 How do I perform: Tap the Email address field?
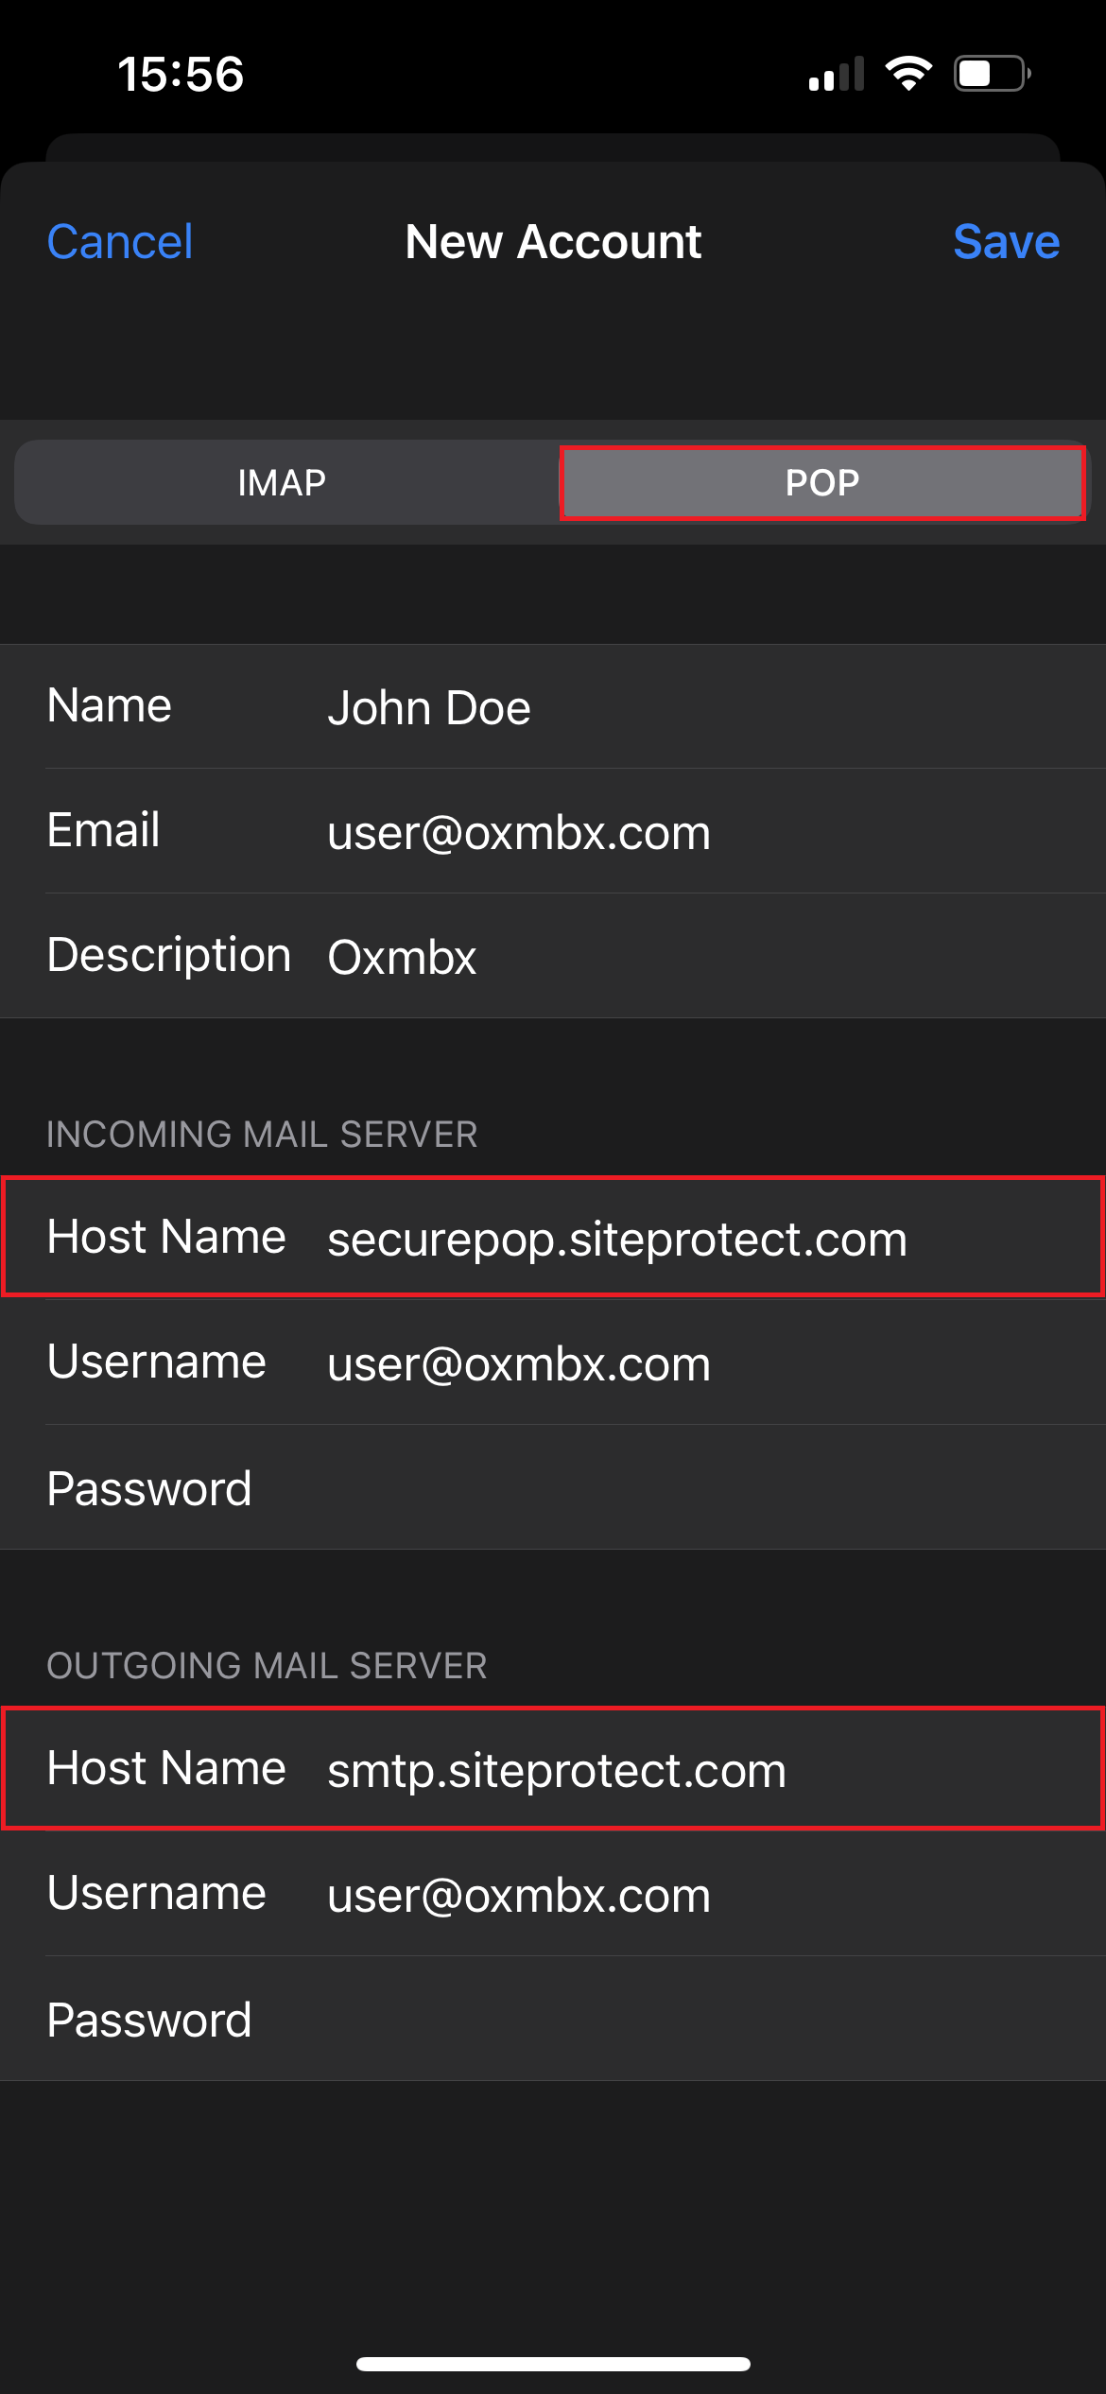point(662,832)
